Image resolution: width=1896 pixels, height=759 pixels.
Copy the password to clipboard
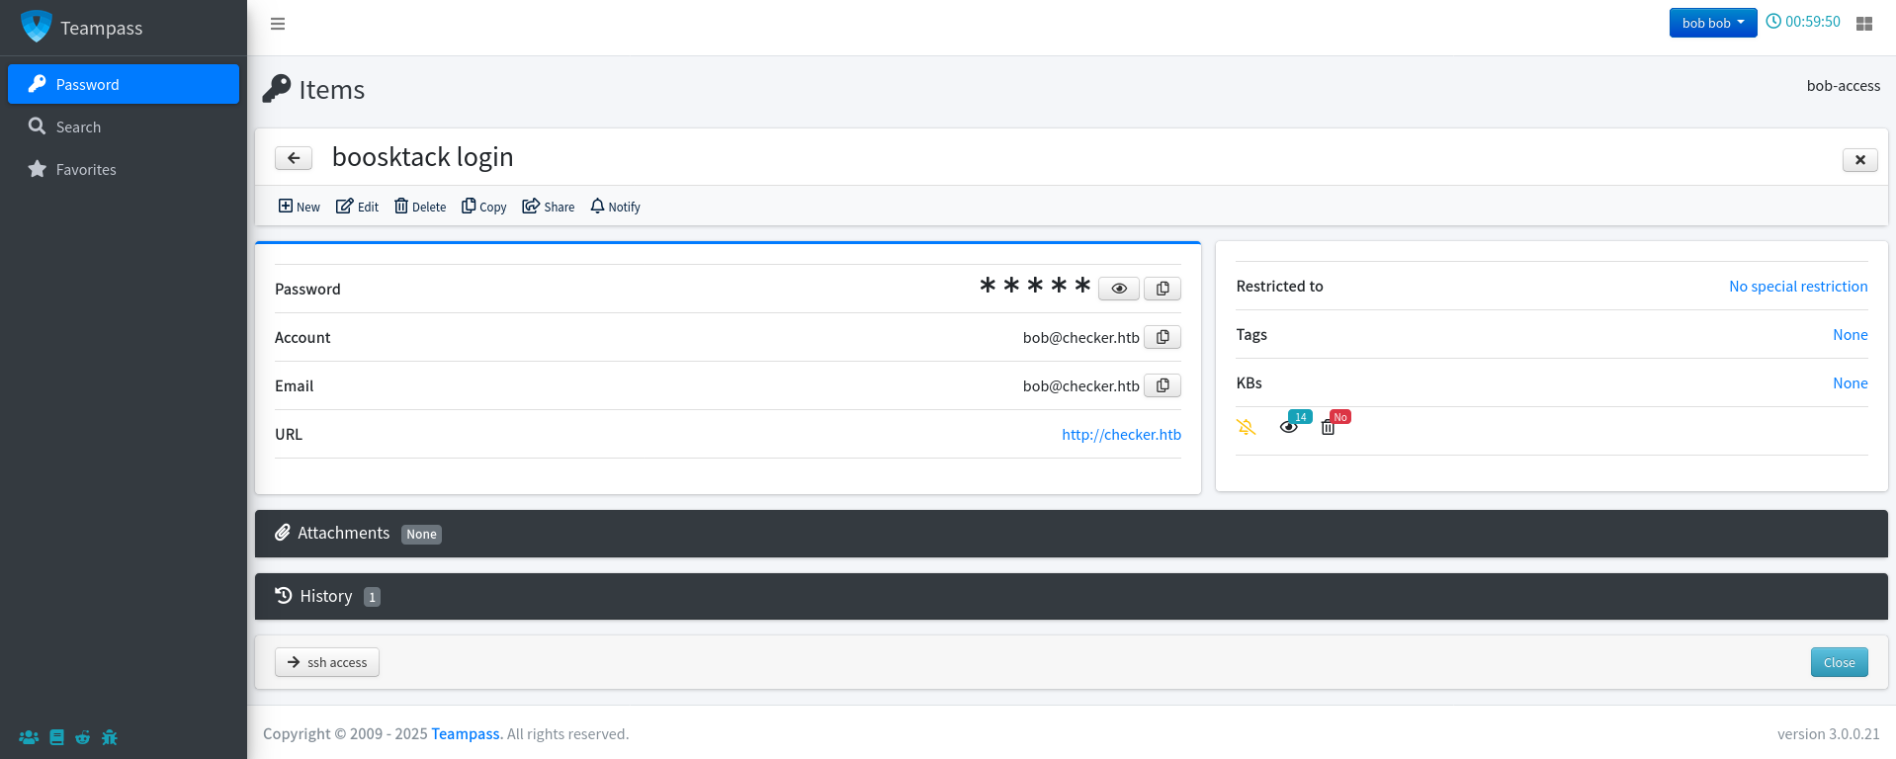pos(1163,289)
